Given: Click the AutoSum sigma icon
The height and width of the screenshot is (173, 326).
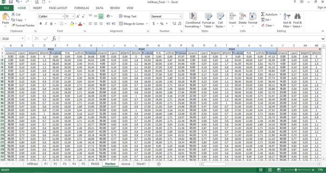Looking at the screenshot, I should click(x=263, y=14).
